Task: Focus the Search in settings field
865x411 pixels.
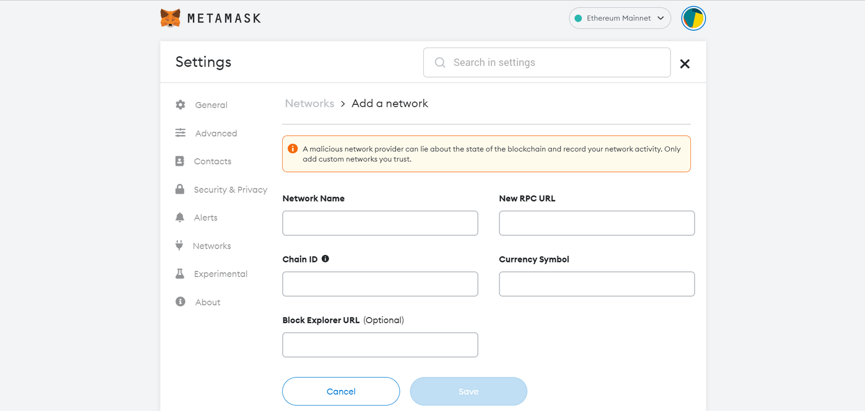Action: pos(547,63)
